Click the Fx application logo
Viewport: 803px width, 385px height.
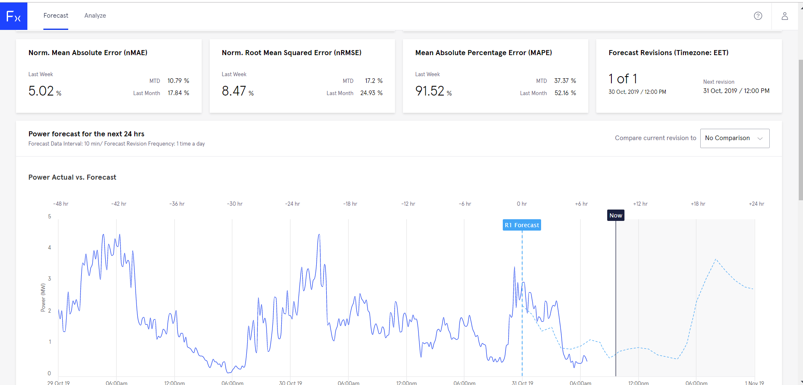tap(13, 16)
